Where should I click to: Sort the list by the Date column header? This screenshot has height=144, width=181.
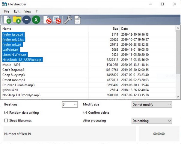[124, 29]
